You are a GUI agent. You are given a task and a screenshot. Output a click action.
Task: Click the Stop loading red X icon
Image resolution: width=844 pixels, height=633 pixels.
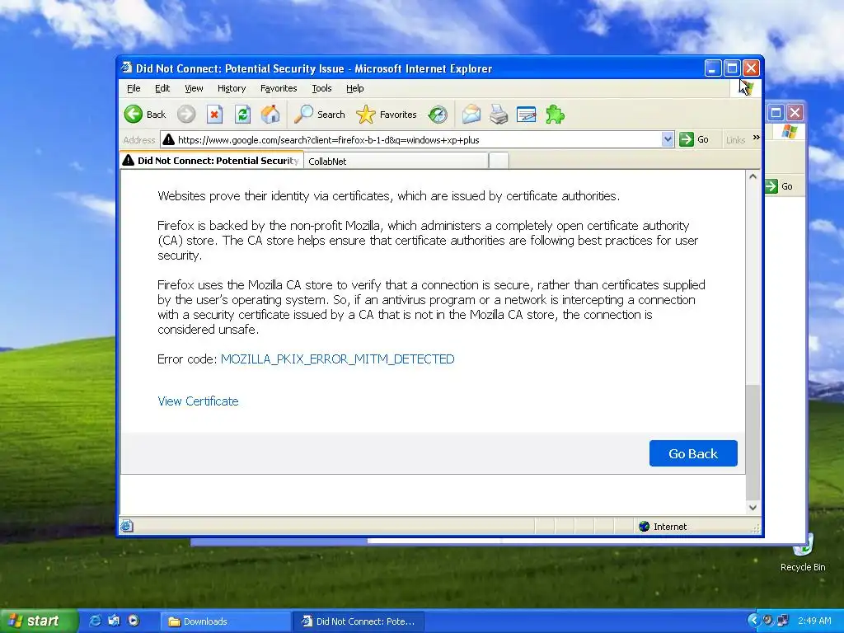[215, 114]
